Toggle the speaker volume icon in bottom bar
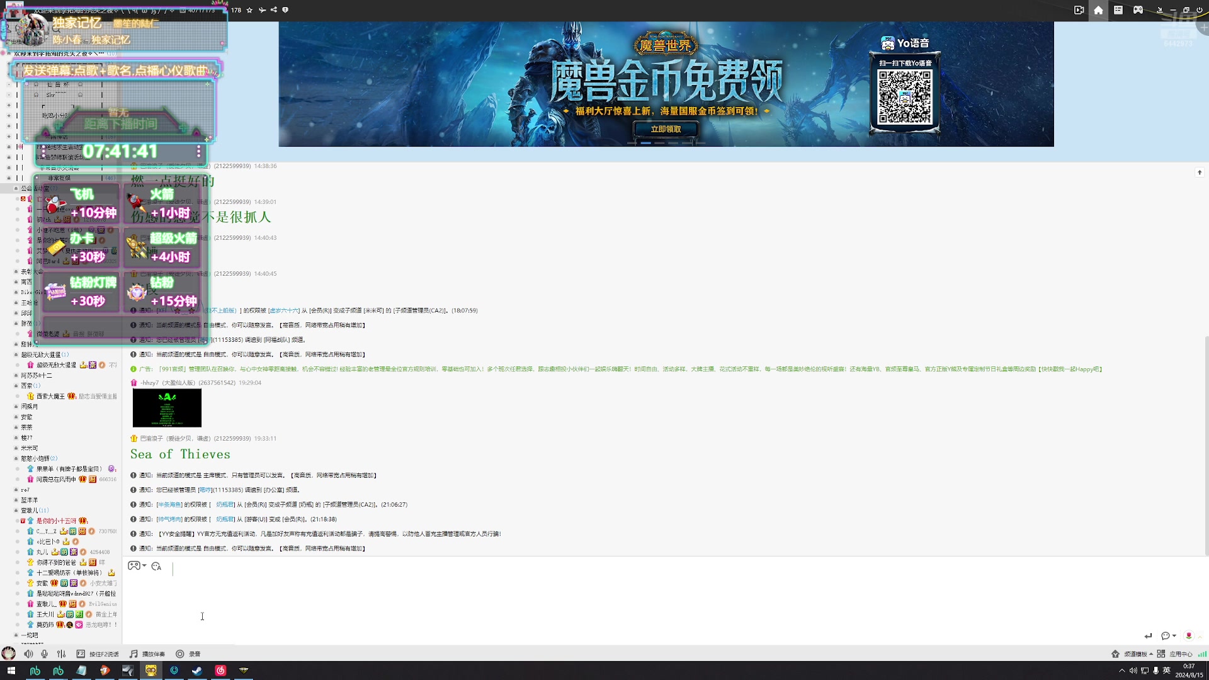This screenshot has height=680, width=1209. 28,654
